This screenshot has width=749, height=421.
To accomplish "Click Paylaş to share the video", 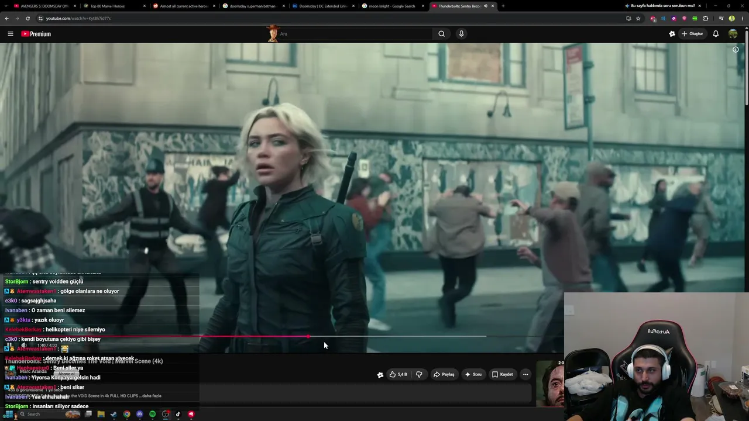I will click(x=444, y=374).
